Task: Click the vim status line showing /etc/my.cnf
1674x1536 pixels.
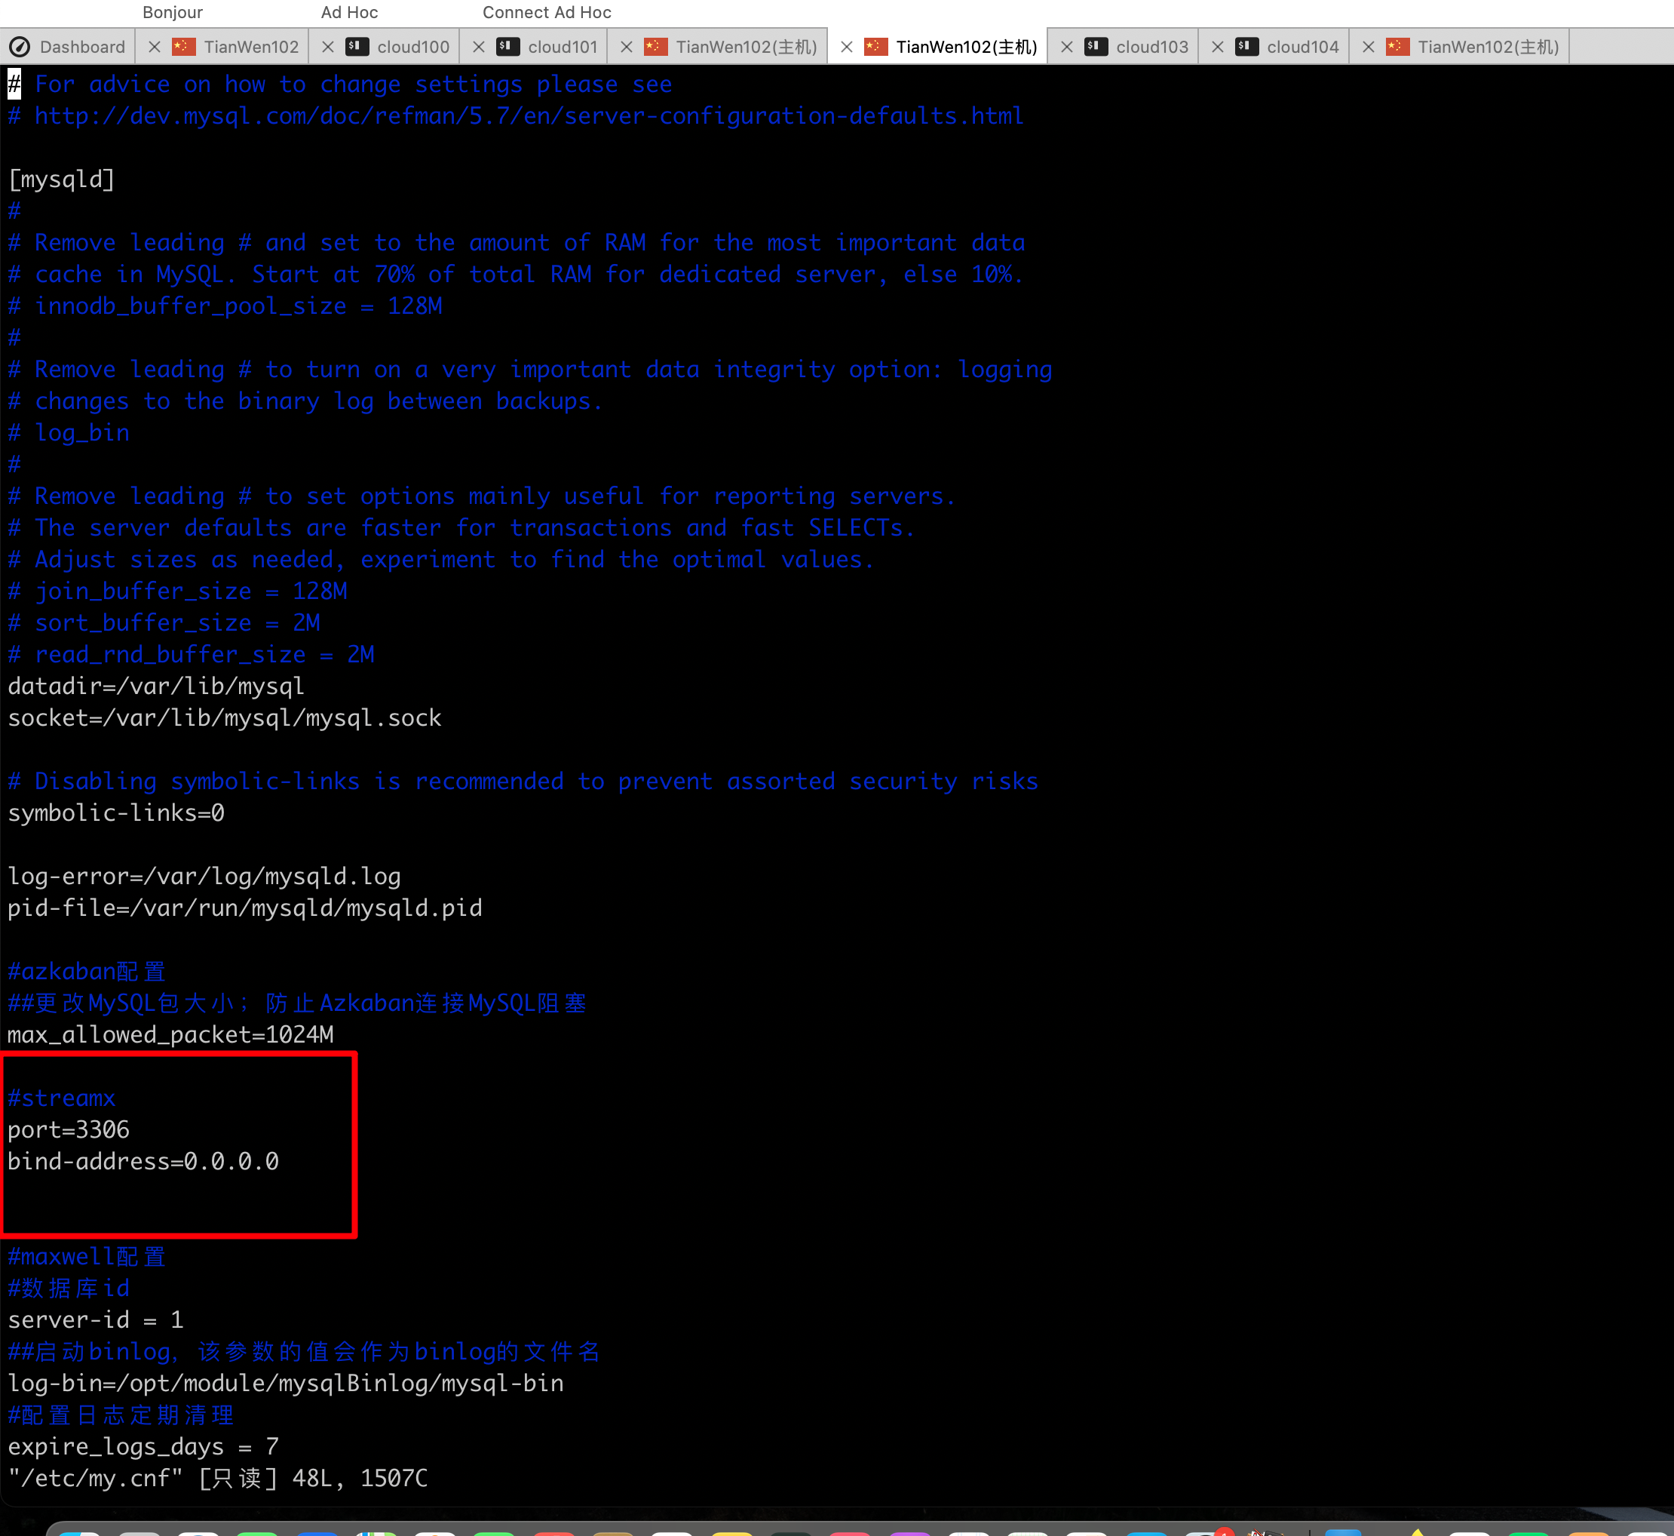Action: [x=218, y=1478]
